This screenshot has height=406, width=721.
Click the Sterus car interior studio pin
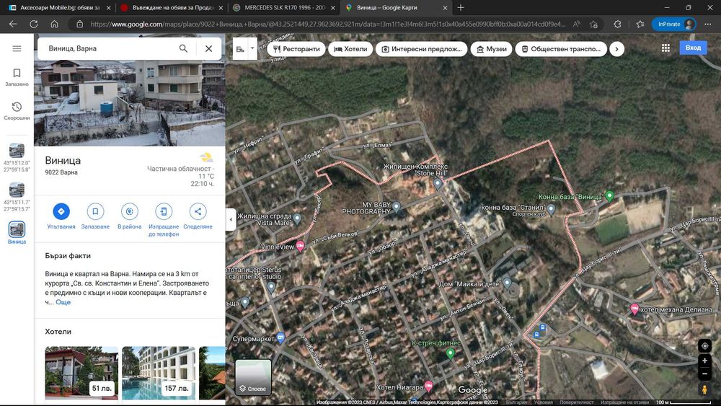point(271,287)
